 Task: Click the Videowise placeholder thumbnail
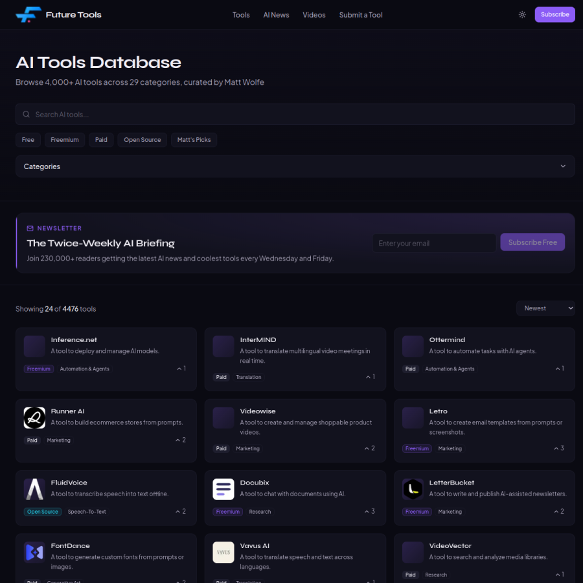point(223,418)
